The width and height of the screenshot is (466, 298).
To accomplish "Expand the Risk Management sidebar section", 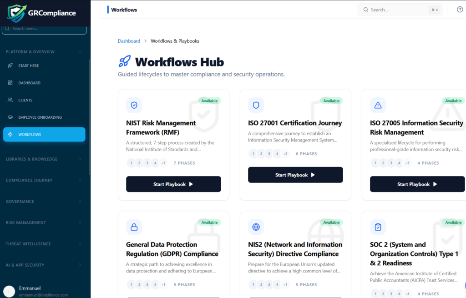I will pos(44,222).
